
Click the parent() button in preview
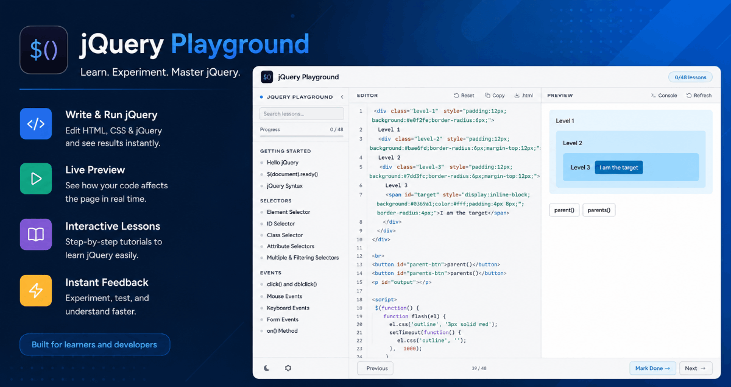point(564,210)
